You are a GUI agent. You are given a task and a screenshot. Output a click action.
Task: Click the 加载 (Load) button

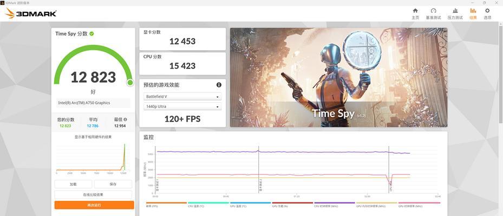point(73,184)
